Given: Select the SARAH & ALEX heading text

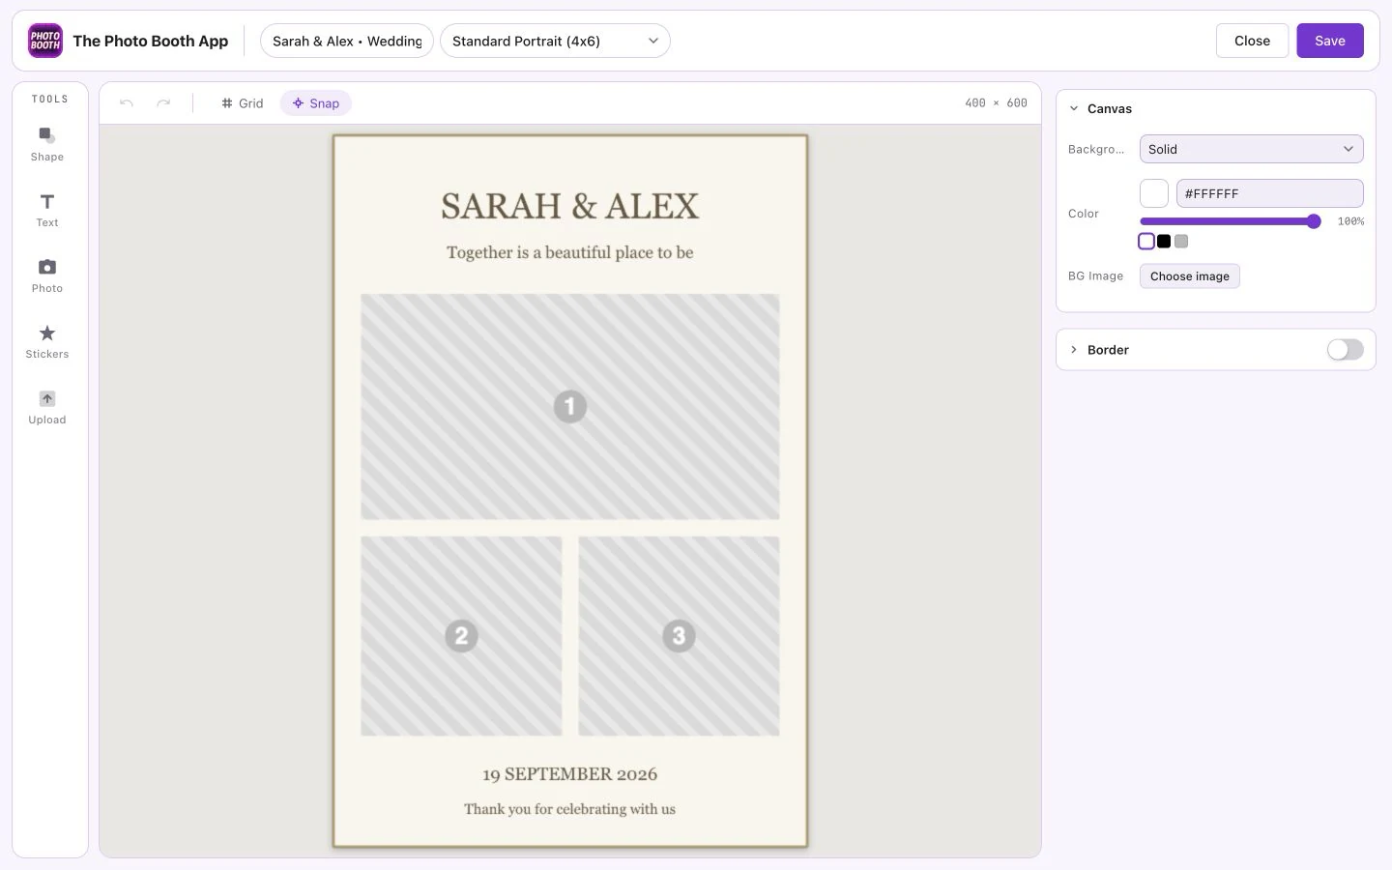Looking at the screenshot, I should [570, 206].
